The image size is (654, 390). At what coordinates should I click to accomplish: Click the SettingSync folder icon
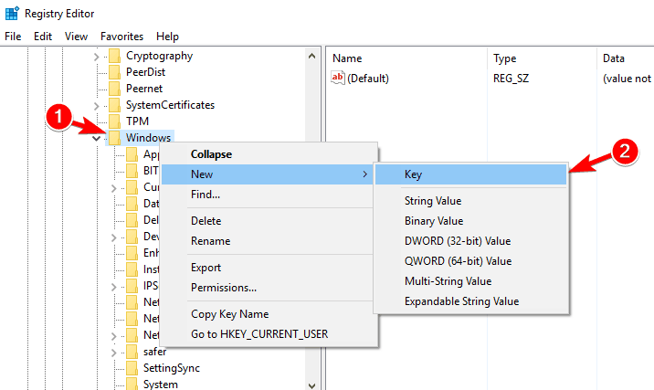click(131, 368)
